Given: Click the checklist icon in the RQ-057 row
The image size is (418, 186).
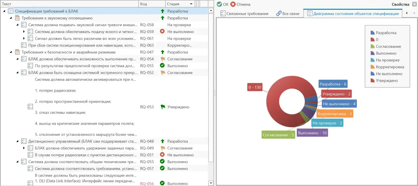Looking at the screenshot, I should [30, 169].
